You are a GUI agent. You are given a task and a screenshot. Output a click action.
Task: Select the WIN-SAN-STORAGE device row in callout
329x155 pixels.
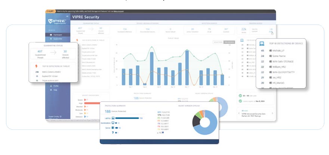click(277, 61)
